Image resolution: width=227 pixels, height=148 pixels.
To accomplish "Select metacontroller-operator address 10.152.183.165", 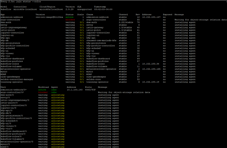I will pyautogui.click(x=151, y=69).
